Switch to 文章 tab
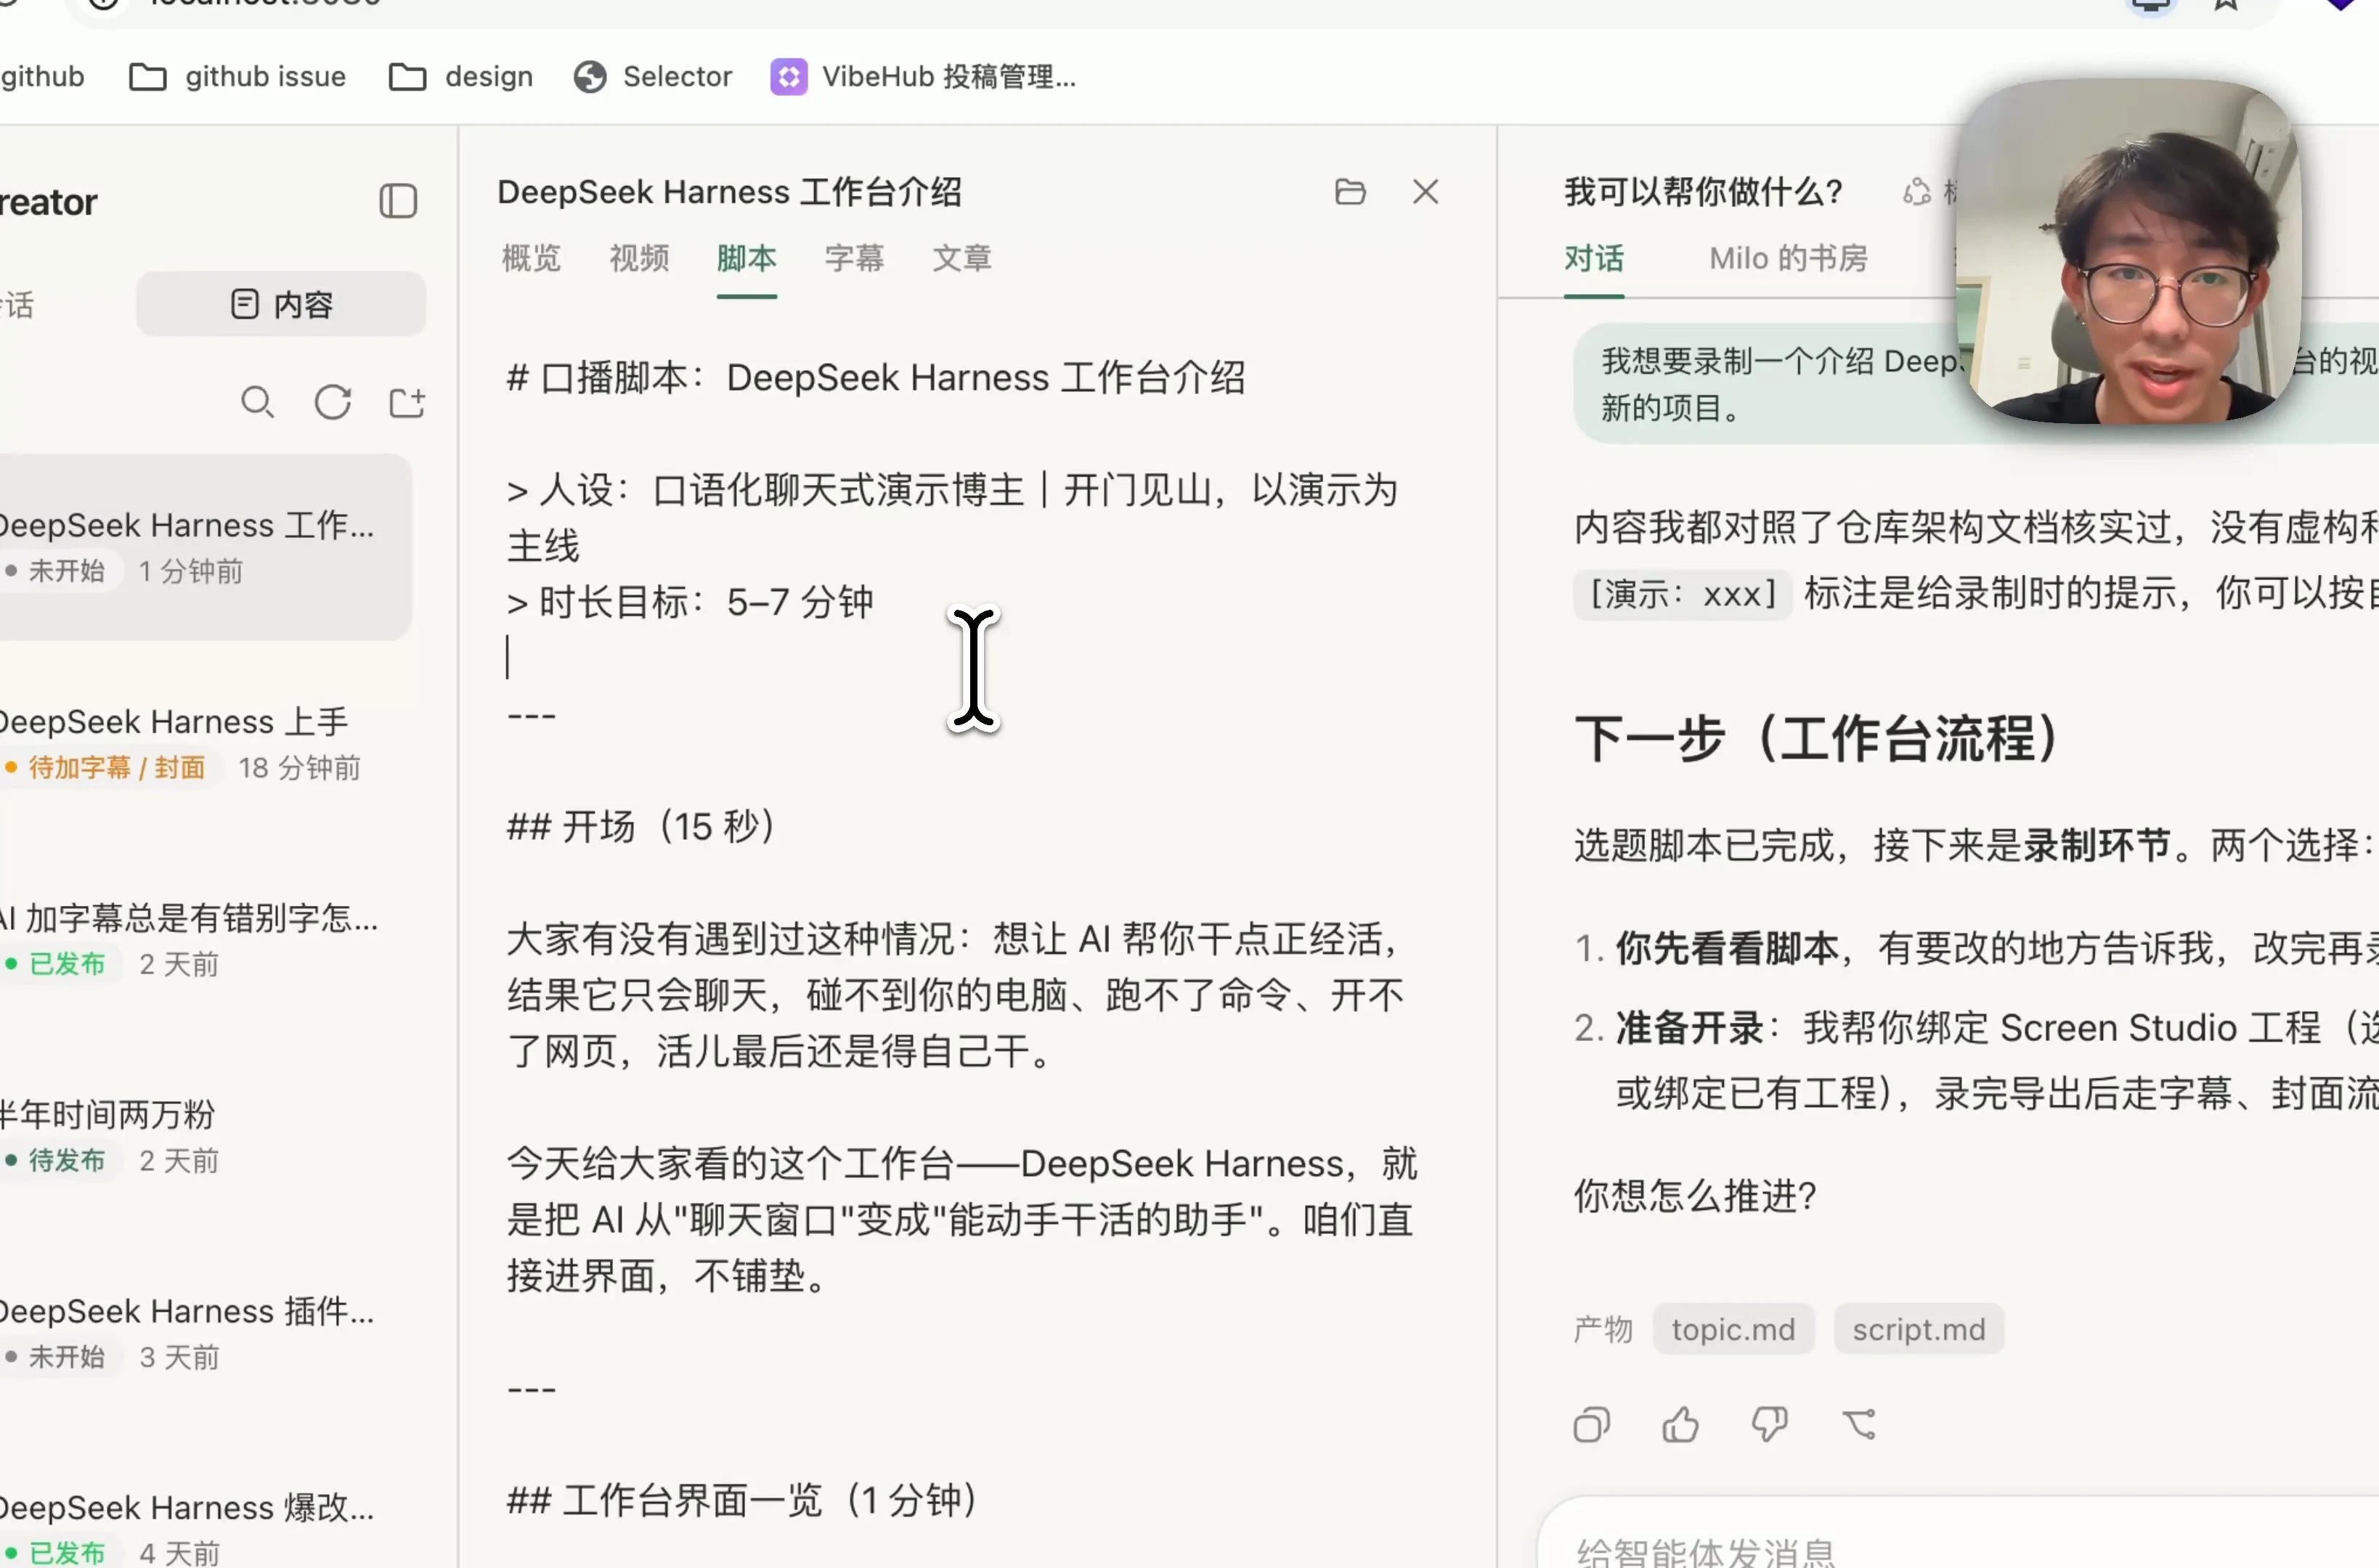Image resolution: width=2379 pixels, height=1568 pixels. pyautogui.click(x=961, y=258)
